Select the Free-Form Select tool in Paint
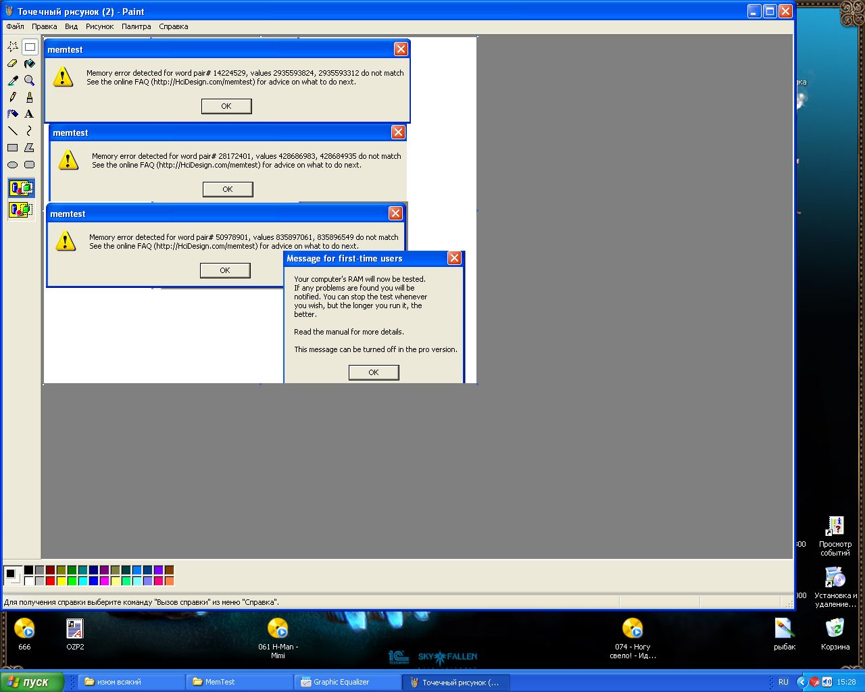The image size is (865, 692). (13, 47)
